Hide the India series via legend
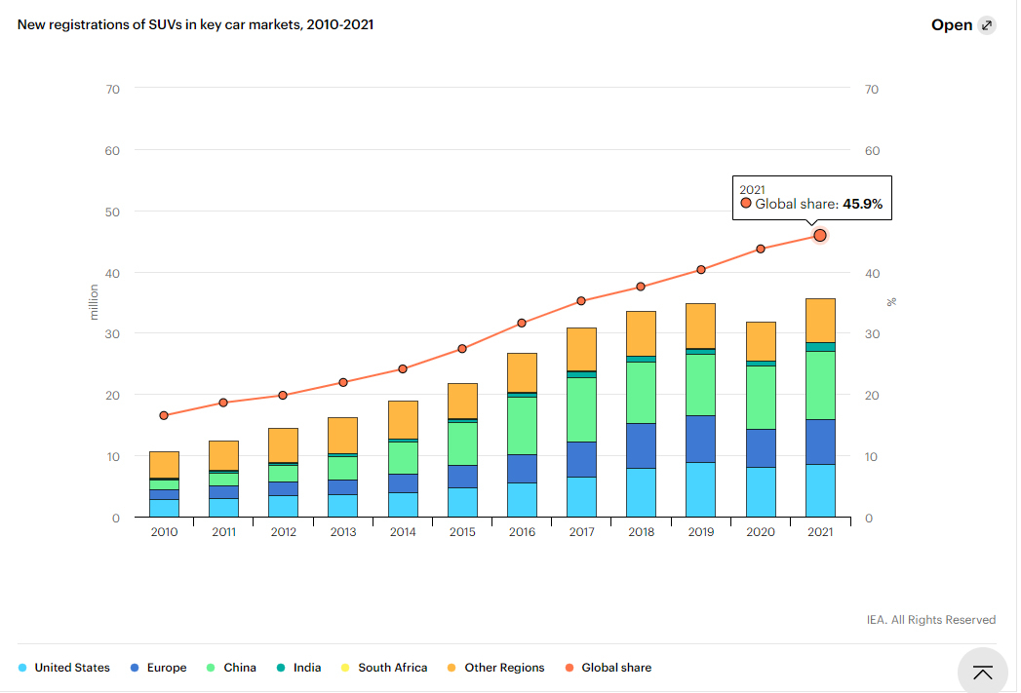Screen dimensions: 1021x693 (x=298, y=668)
